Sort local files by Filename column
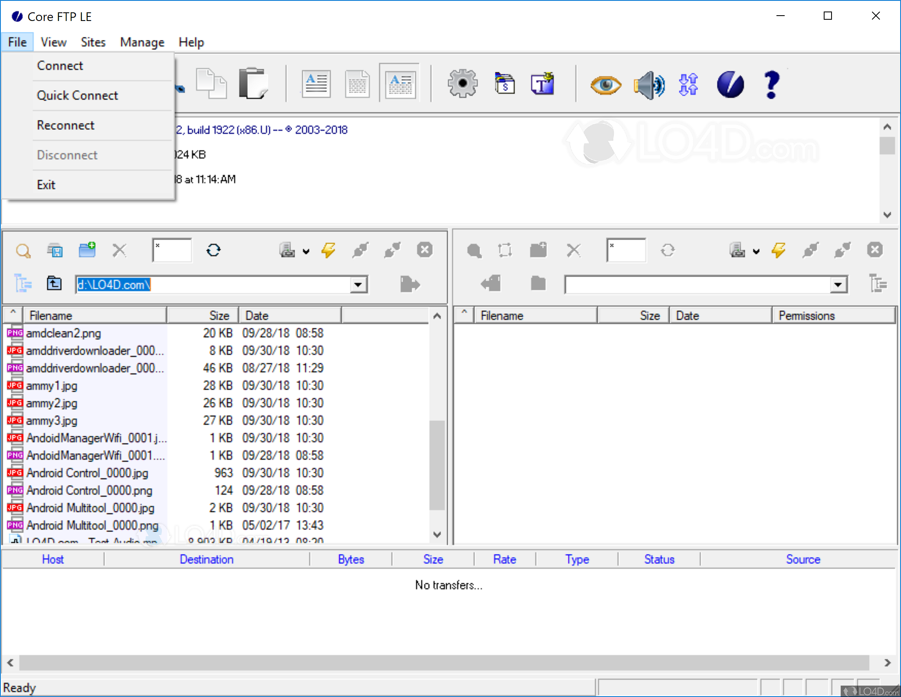Screen dimensions: 901x697 pos(95,316)
